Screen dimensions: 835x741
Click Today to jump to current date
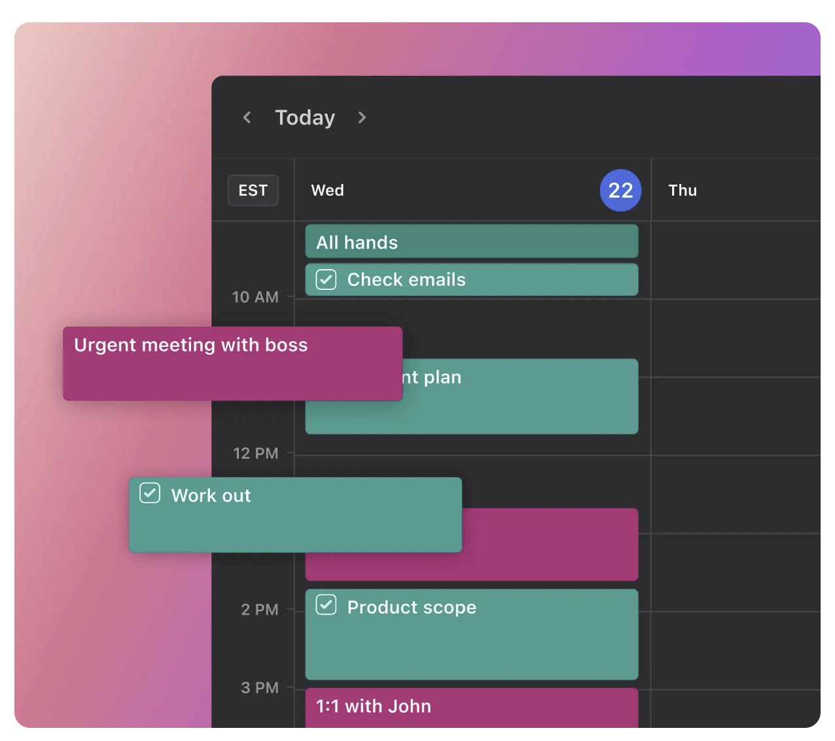(x=305, y=118)
